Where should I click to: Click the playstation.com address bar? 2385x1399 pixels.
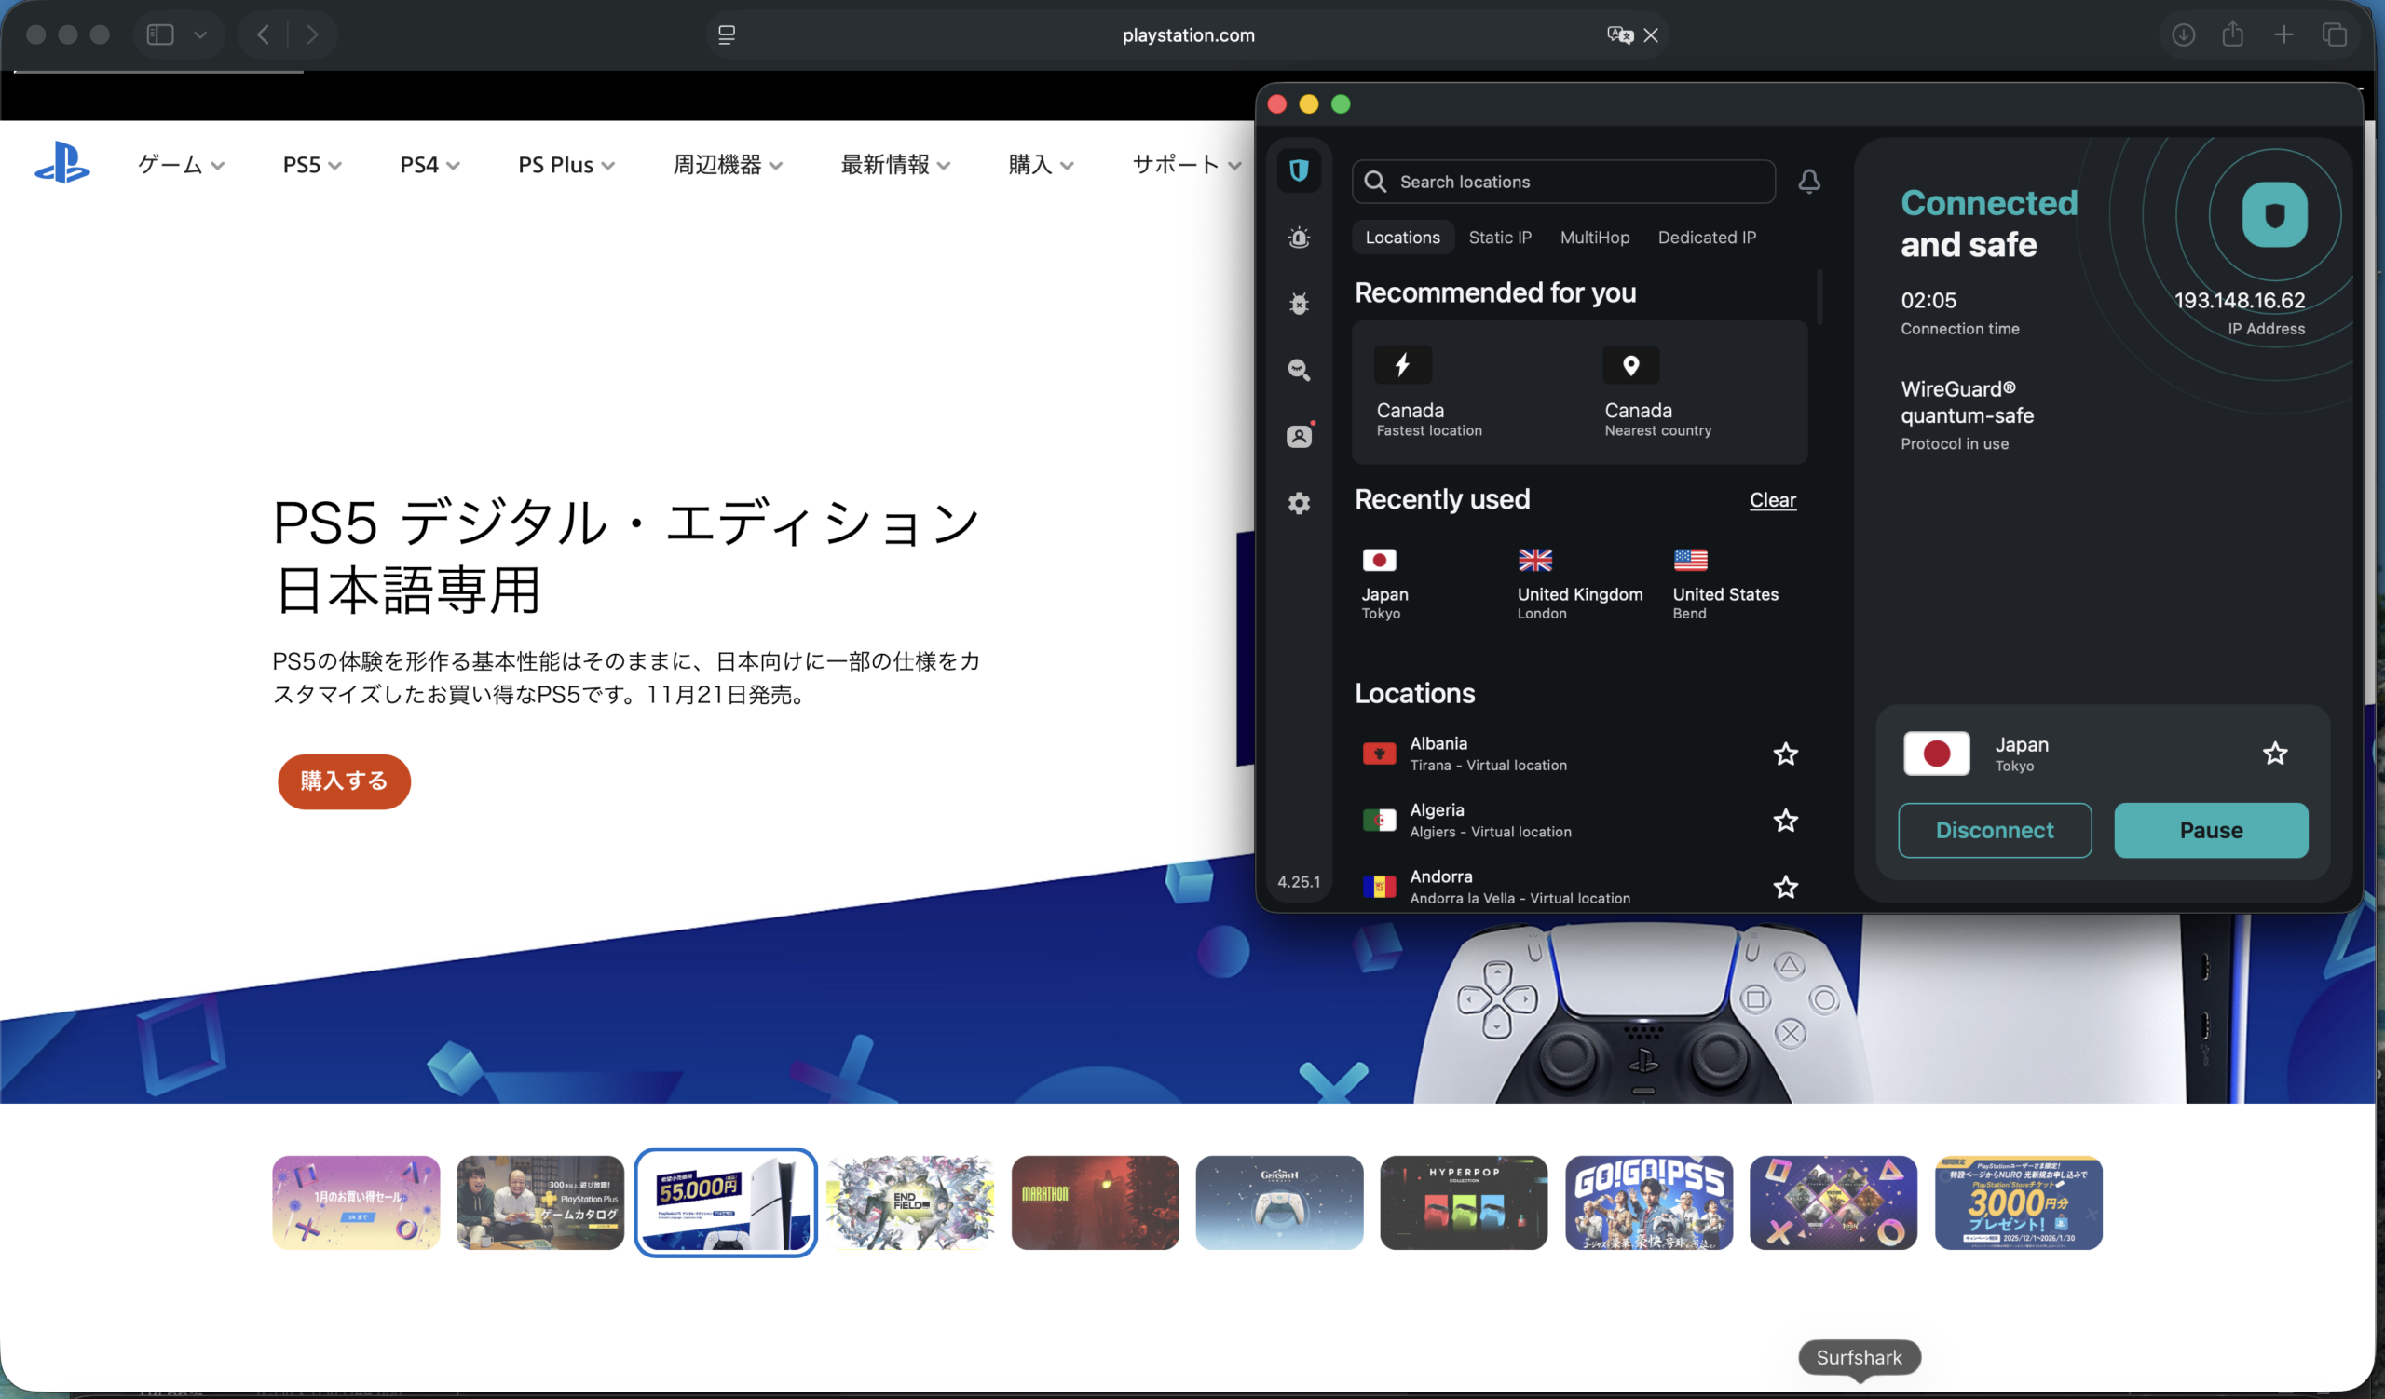[1188, 35]
